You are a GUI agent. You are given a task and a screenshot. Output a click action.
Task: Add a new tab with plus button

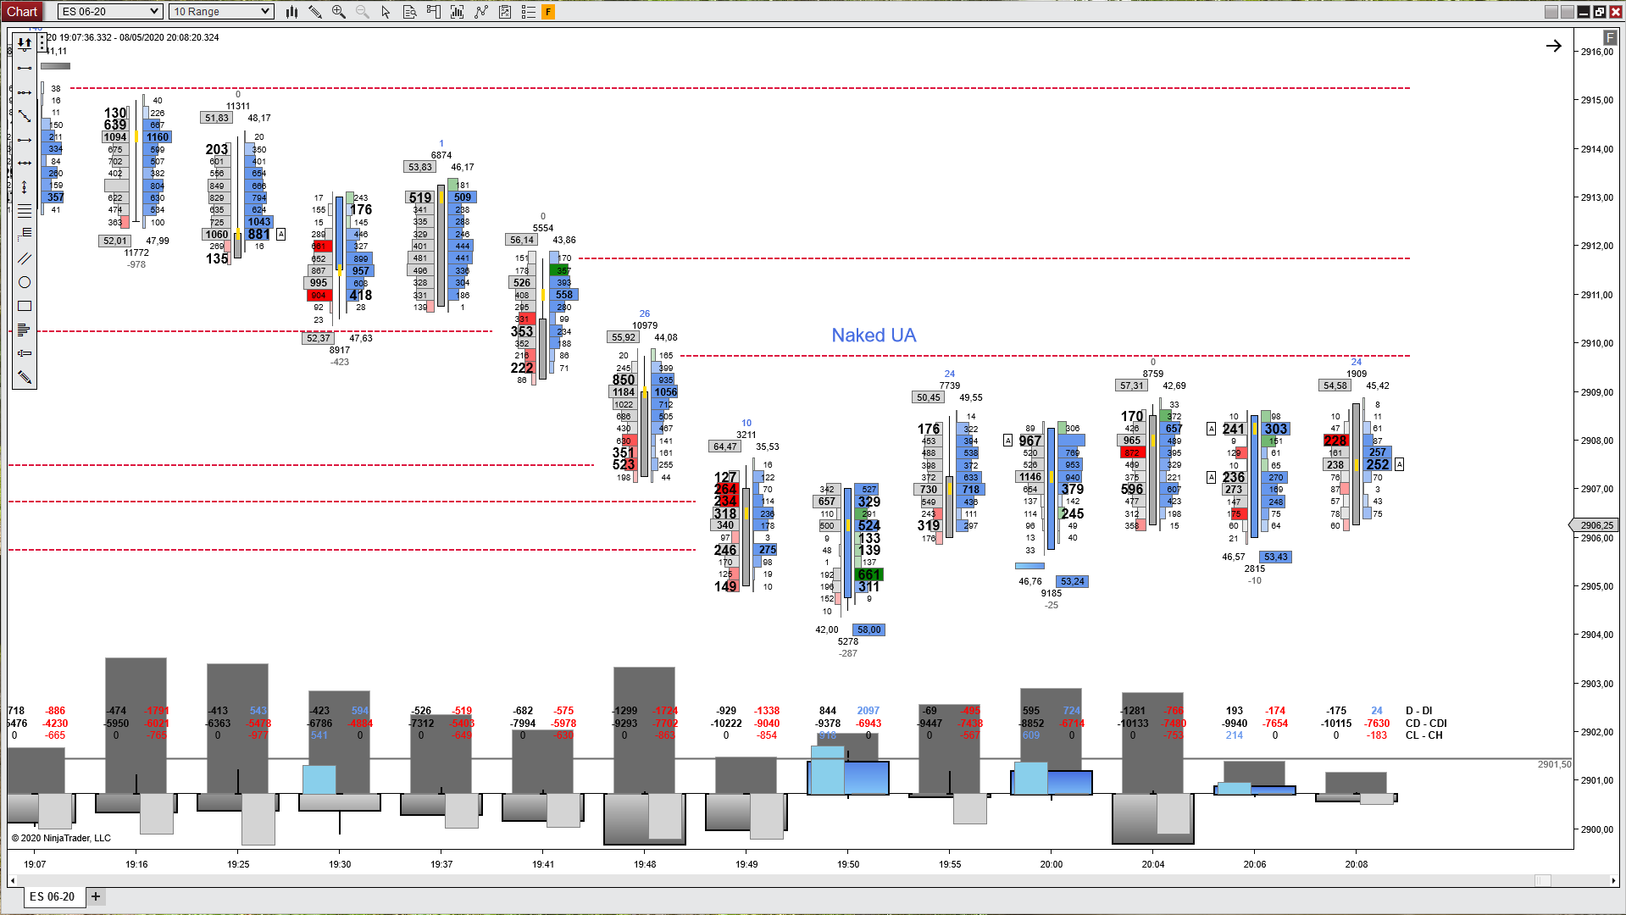(x=96, y=896)
